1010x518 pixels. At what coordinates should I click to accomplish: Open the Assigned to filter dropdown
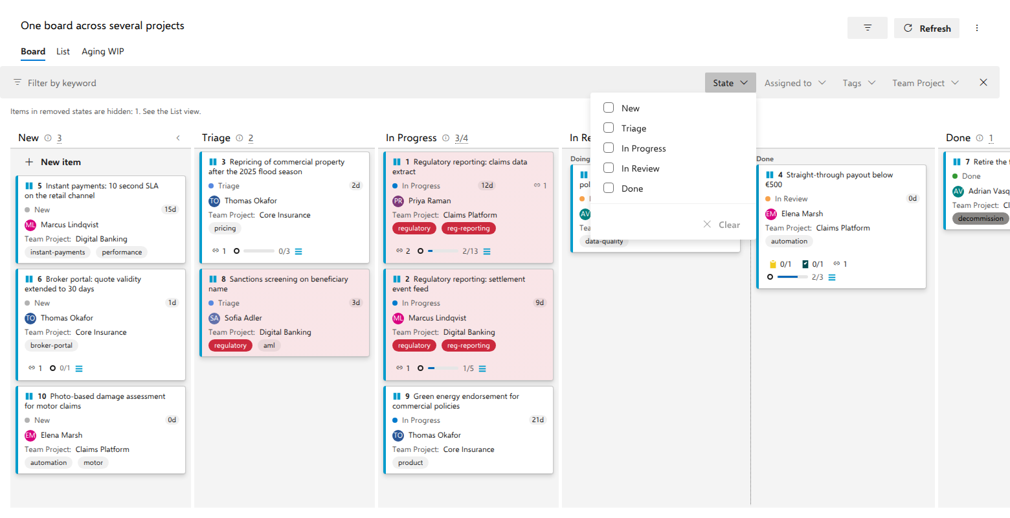(x=795, y=83)
